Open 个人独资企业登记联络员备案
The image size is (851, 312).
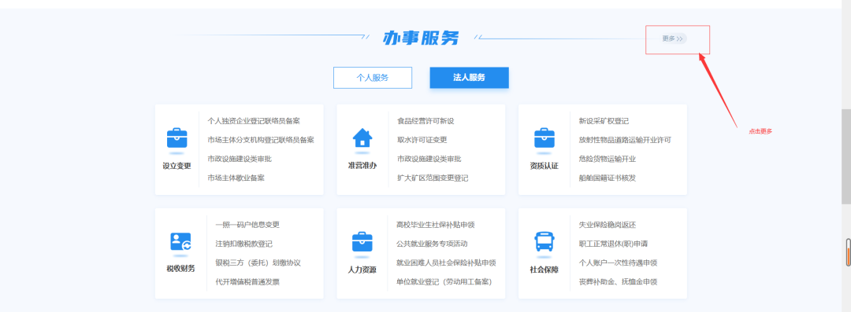click(254, 121)
